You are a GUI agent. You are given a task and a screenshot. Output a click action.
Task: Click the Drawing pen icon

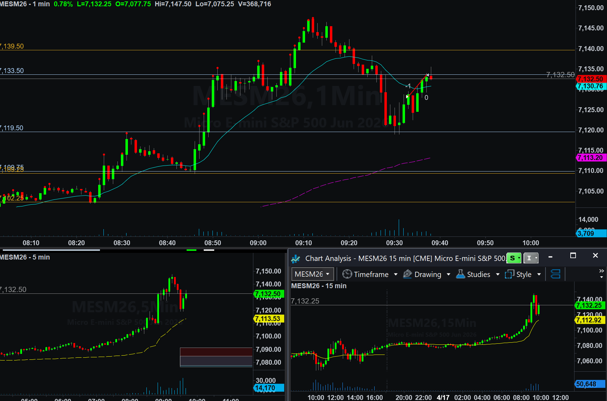(x=407, y=274)
